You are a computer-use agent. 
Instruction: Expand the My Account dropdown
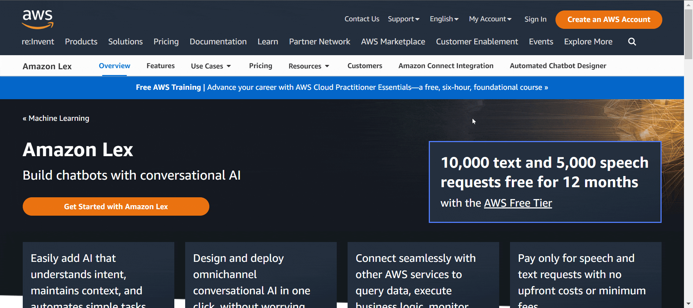click(x=490, y=19)
